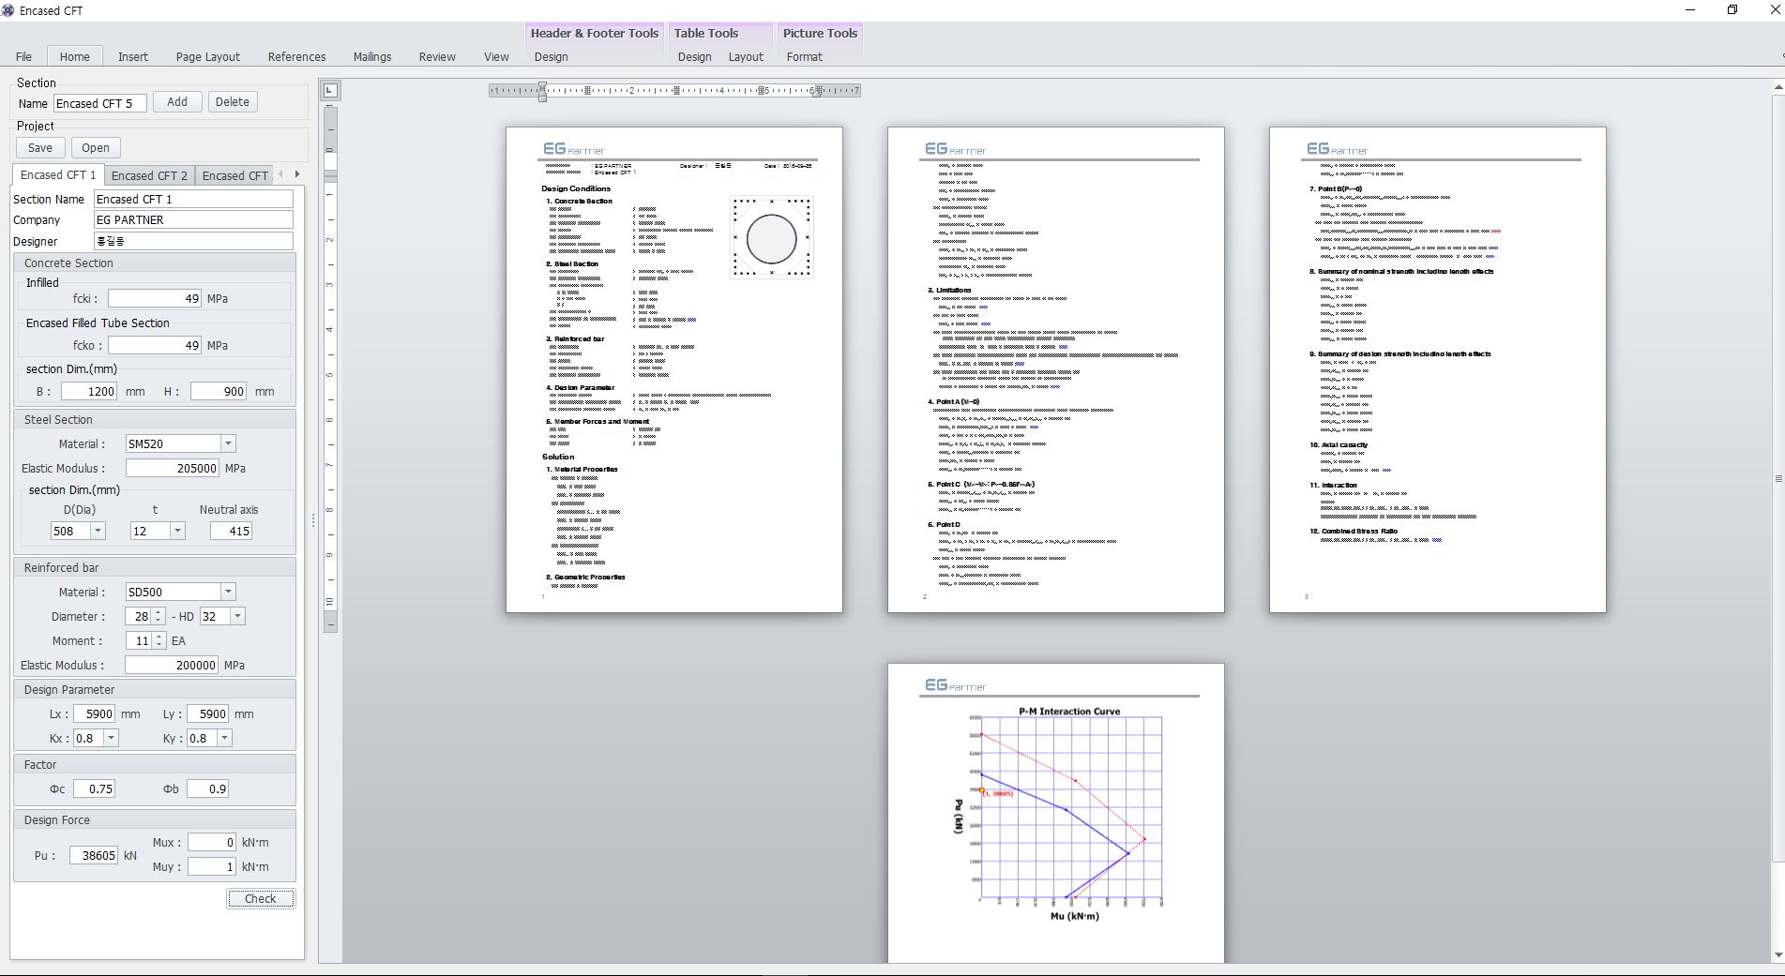
Task: Click the Φb 0.9 factor field
Action: pos(207,788)
